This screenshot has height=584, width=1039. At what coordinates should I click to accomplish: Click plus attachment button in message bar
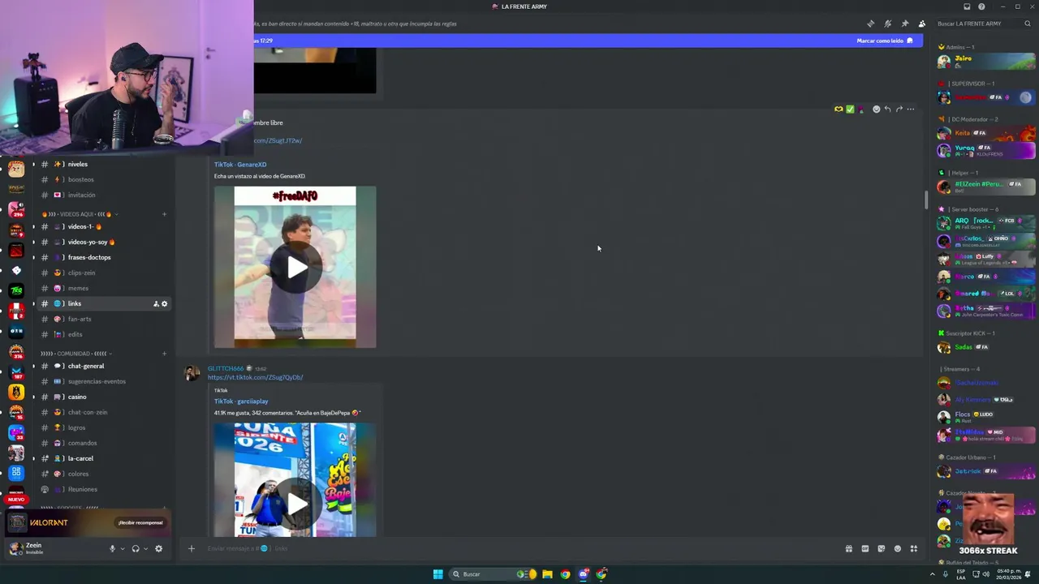click(x=192, y=548)
